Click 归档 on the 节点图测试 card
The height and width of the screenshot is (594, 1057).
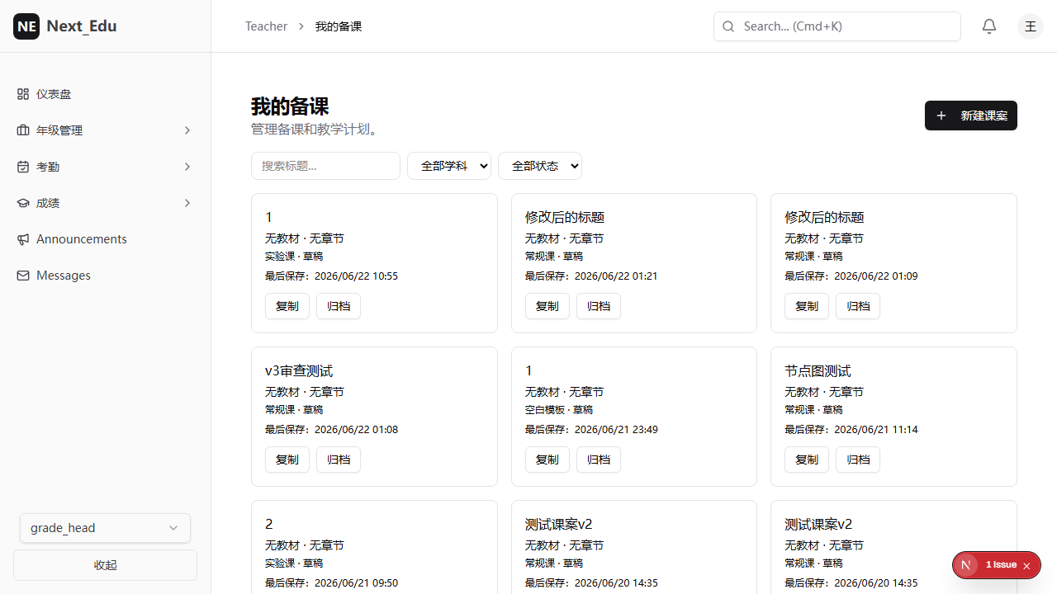point(858,460)
